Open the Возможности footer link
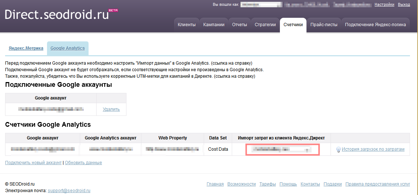418x195 pixels. (x=242, y=184)
